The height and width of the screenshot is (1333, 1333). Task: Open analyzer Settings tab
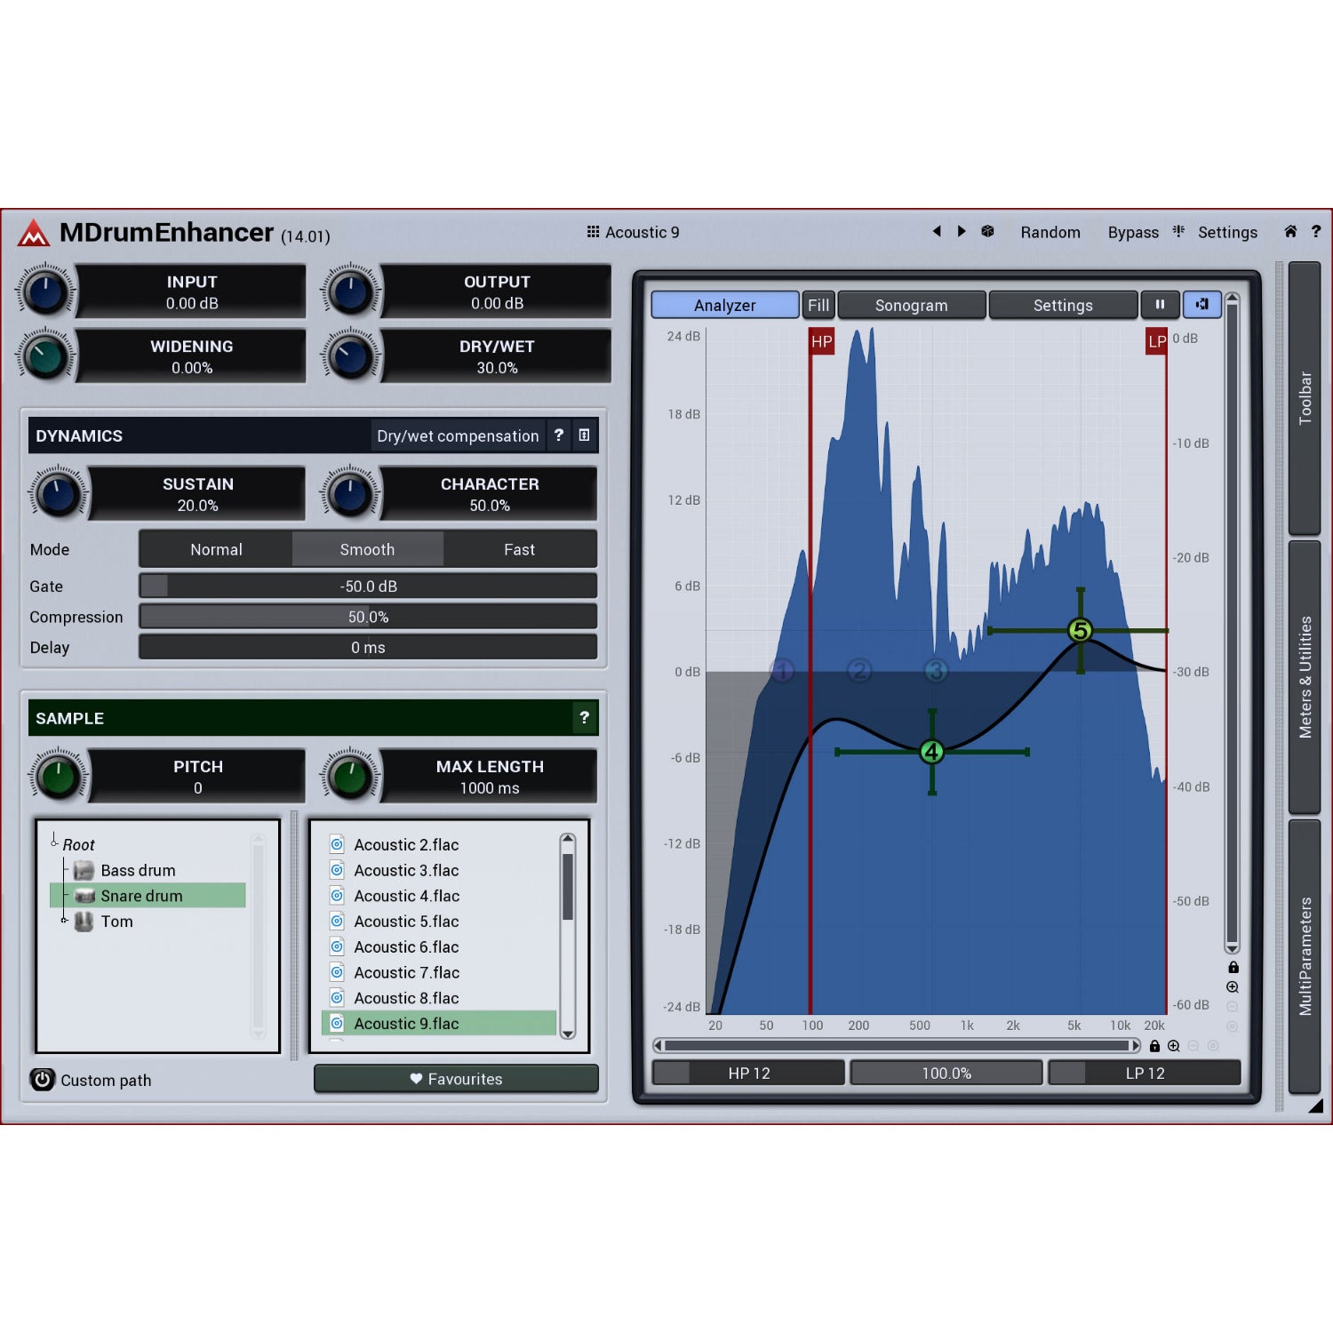1063,305
